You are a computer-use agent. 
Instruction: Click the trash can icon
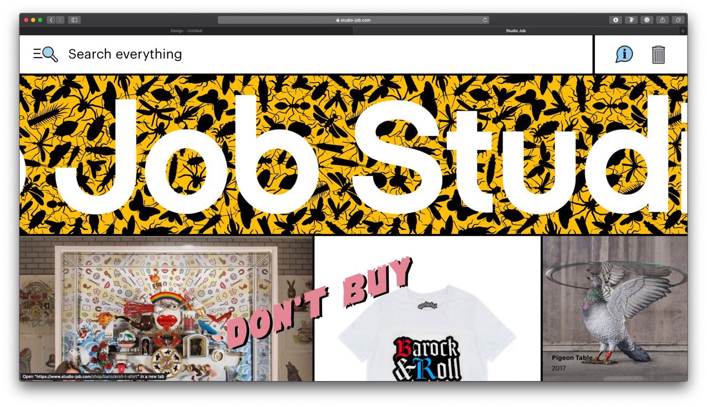pyautogui.click(x=658, y=54)
